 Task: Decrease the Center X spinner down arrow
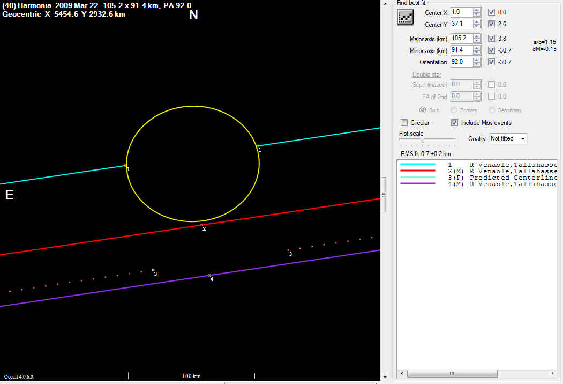pos(476,14)
